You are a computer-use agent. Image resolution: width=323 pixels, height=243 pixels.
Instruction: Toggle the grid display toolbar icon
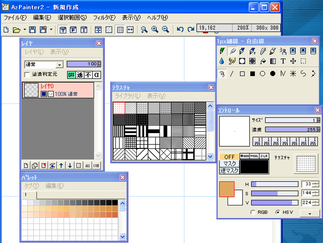[x=120, y=29]
